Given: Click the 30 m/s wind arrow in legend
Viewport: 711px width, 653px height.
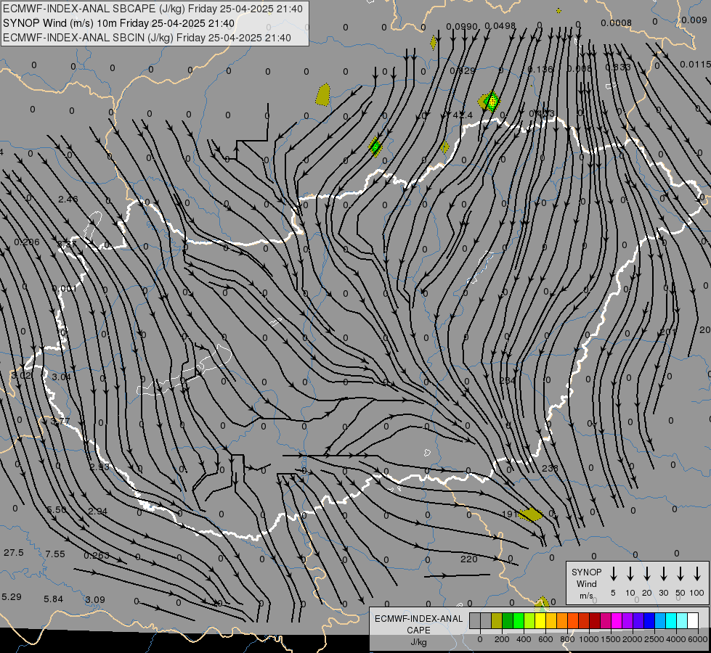Looking at the screenshot, I should click(663, 574).
